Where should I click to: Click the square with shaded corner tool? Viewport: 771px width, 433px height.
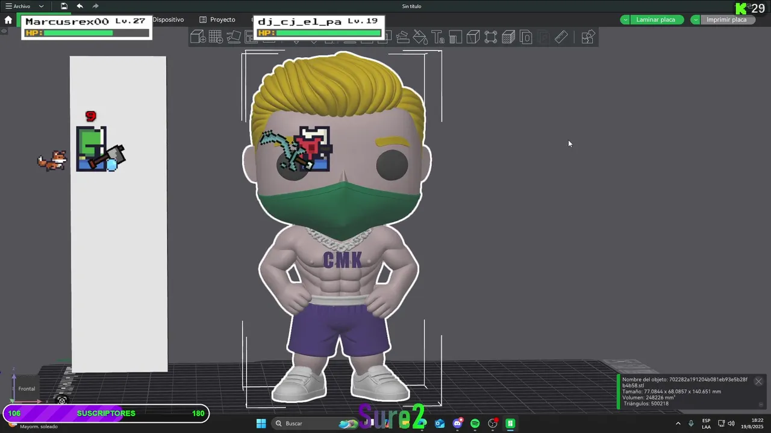click(455, 37)
